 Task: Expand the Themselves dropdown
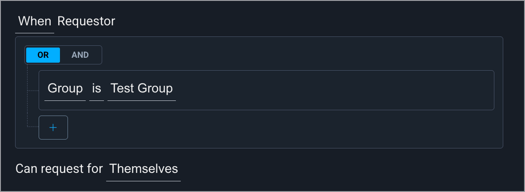click(143, 169)
